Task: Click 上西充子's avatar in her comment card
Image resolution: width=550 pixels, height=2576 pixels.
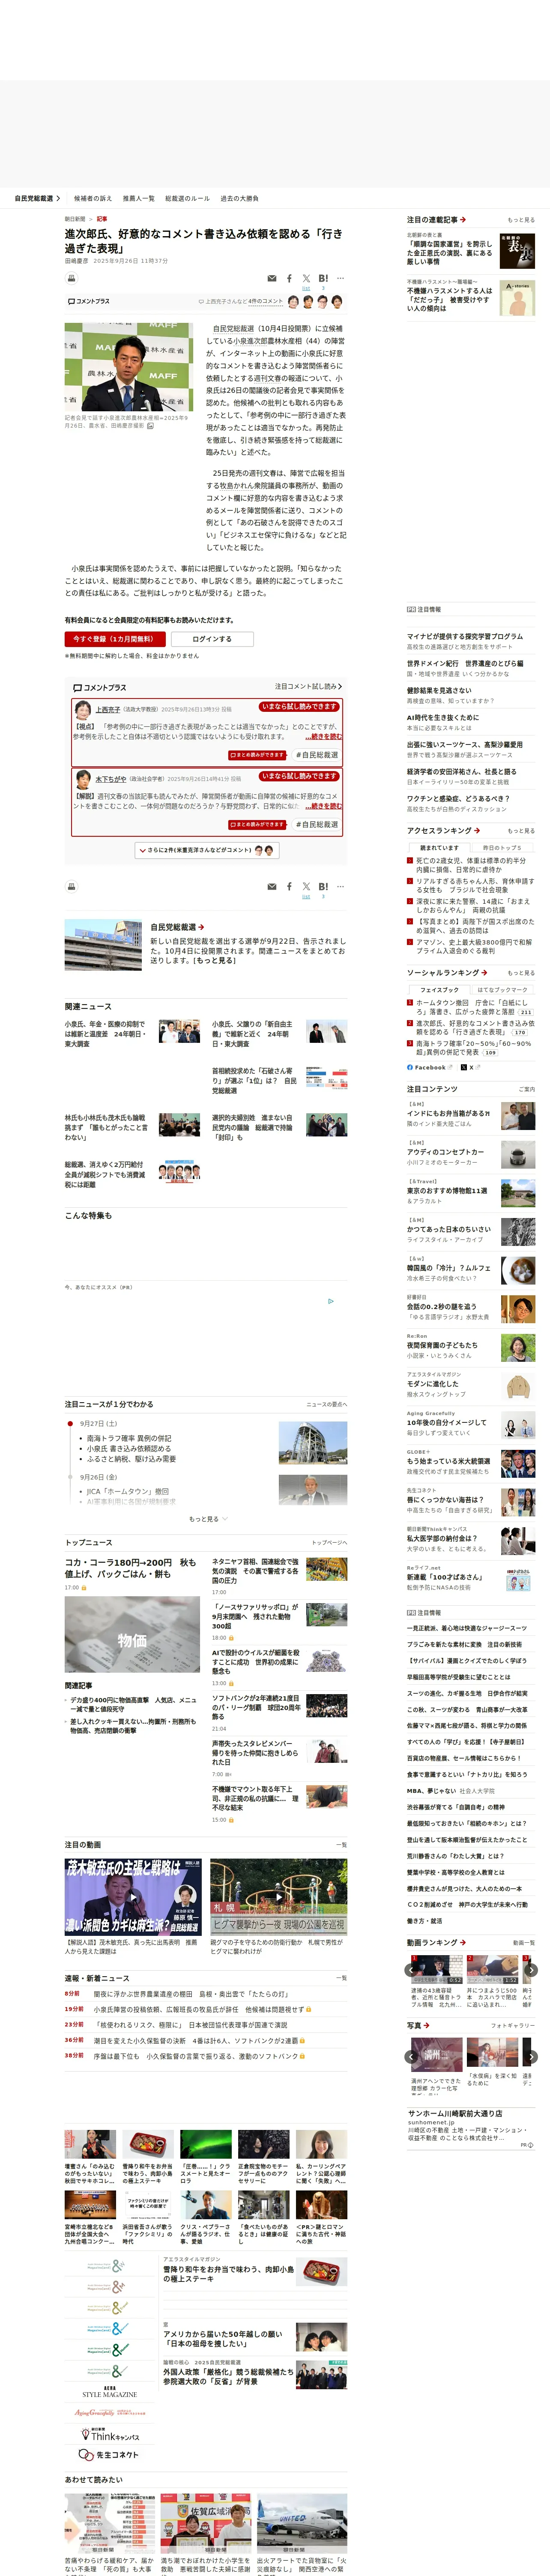Action: 83,710
